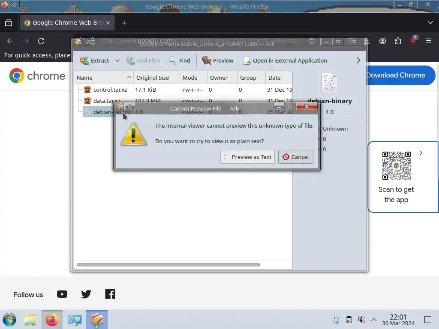Click the uBlock Origin extension icon
The image size is (439, 329).
tap(414, 41)
